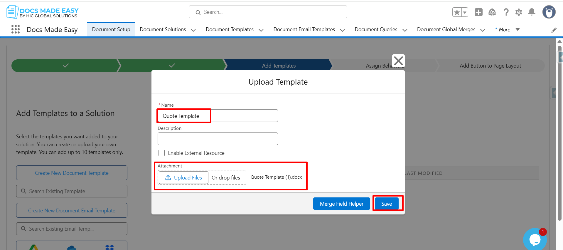Image resolution: width=563 pixels, height=250 pixels.
Task: Click Create New Document Email Template button
Action: click(72, 210)
